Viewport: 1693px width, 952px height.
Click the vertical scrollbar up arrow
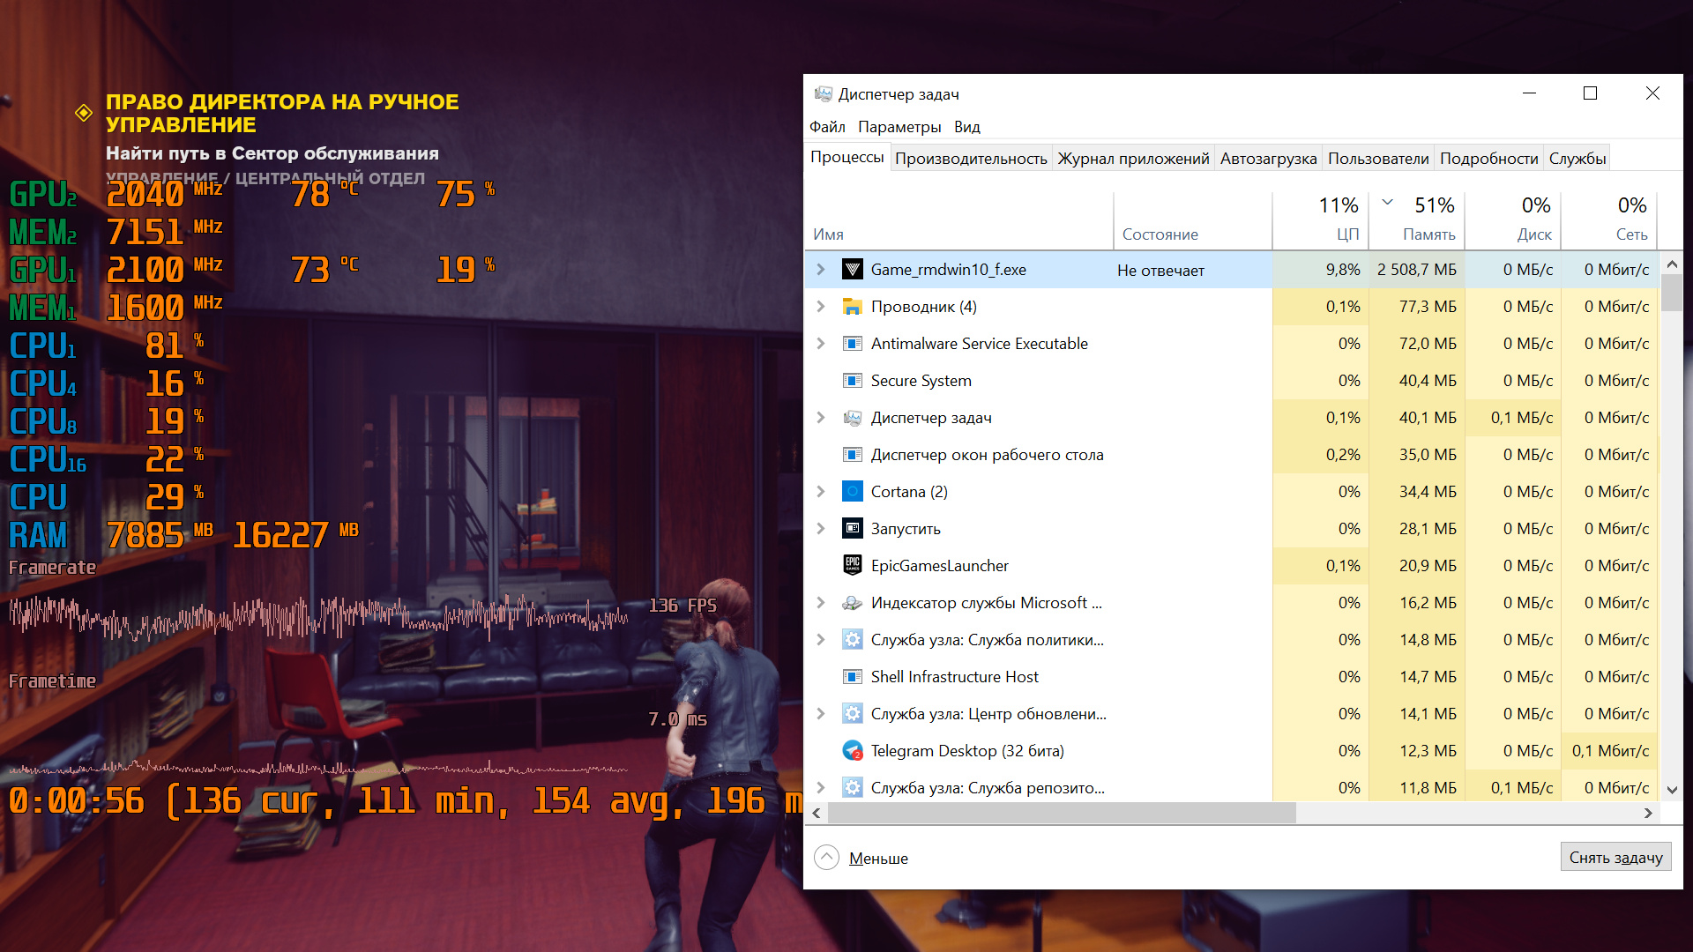tap(1672, 264)
